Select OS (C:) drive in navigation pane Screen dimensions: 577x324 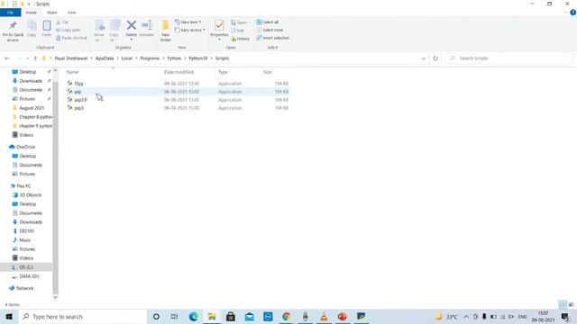(x=26, y=267)
